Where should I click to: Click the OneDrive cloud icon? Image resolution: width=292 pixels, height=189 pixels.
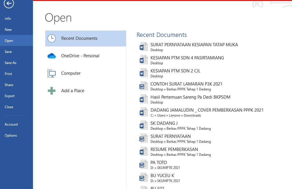tap(52, 56)
